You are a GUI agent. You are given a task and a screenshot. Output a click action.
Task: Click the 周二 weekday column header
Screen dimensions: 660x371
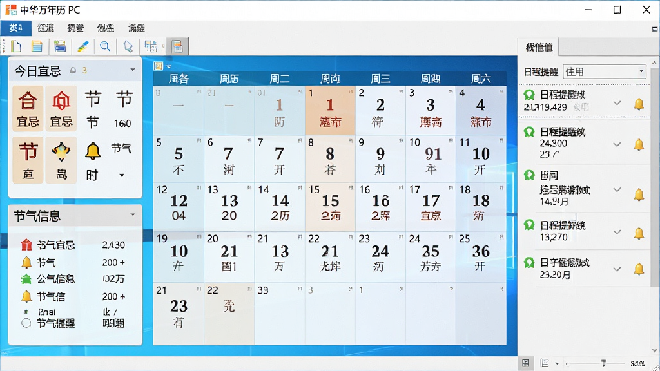point(280,79)
